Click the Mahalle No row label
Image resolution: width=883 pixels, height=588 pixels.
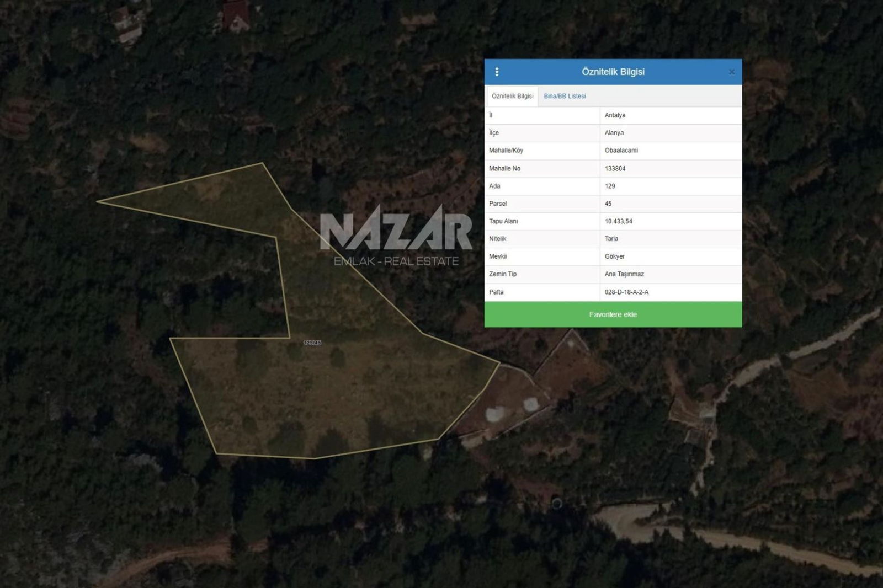click(x=504, y=168)
